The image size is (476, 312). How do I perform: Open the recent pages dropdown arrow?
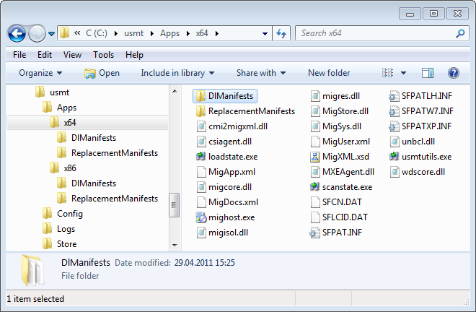[52, 33]
